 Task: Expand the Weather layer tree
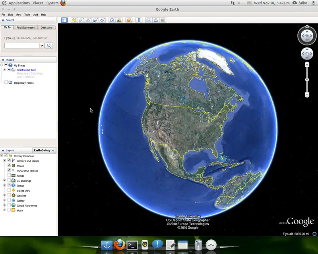click(x=4, y=195)
